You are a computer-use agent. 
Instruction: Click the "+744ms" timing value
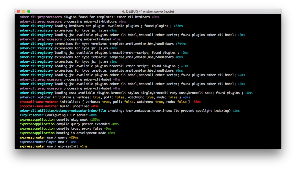pos(181,44)
